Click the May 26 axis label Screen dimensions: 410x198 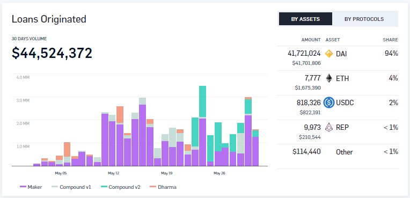[219, 173]
